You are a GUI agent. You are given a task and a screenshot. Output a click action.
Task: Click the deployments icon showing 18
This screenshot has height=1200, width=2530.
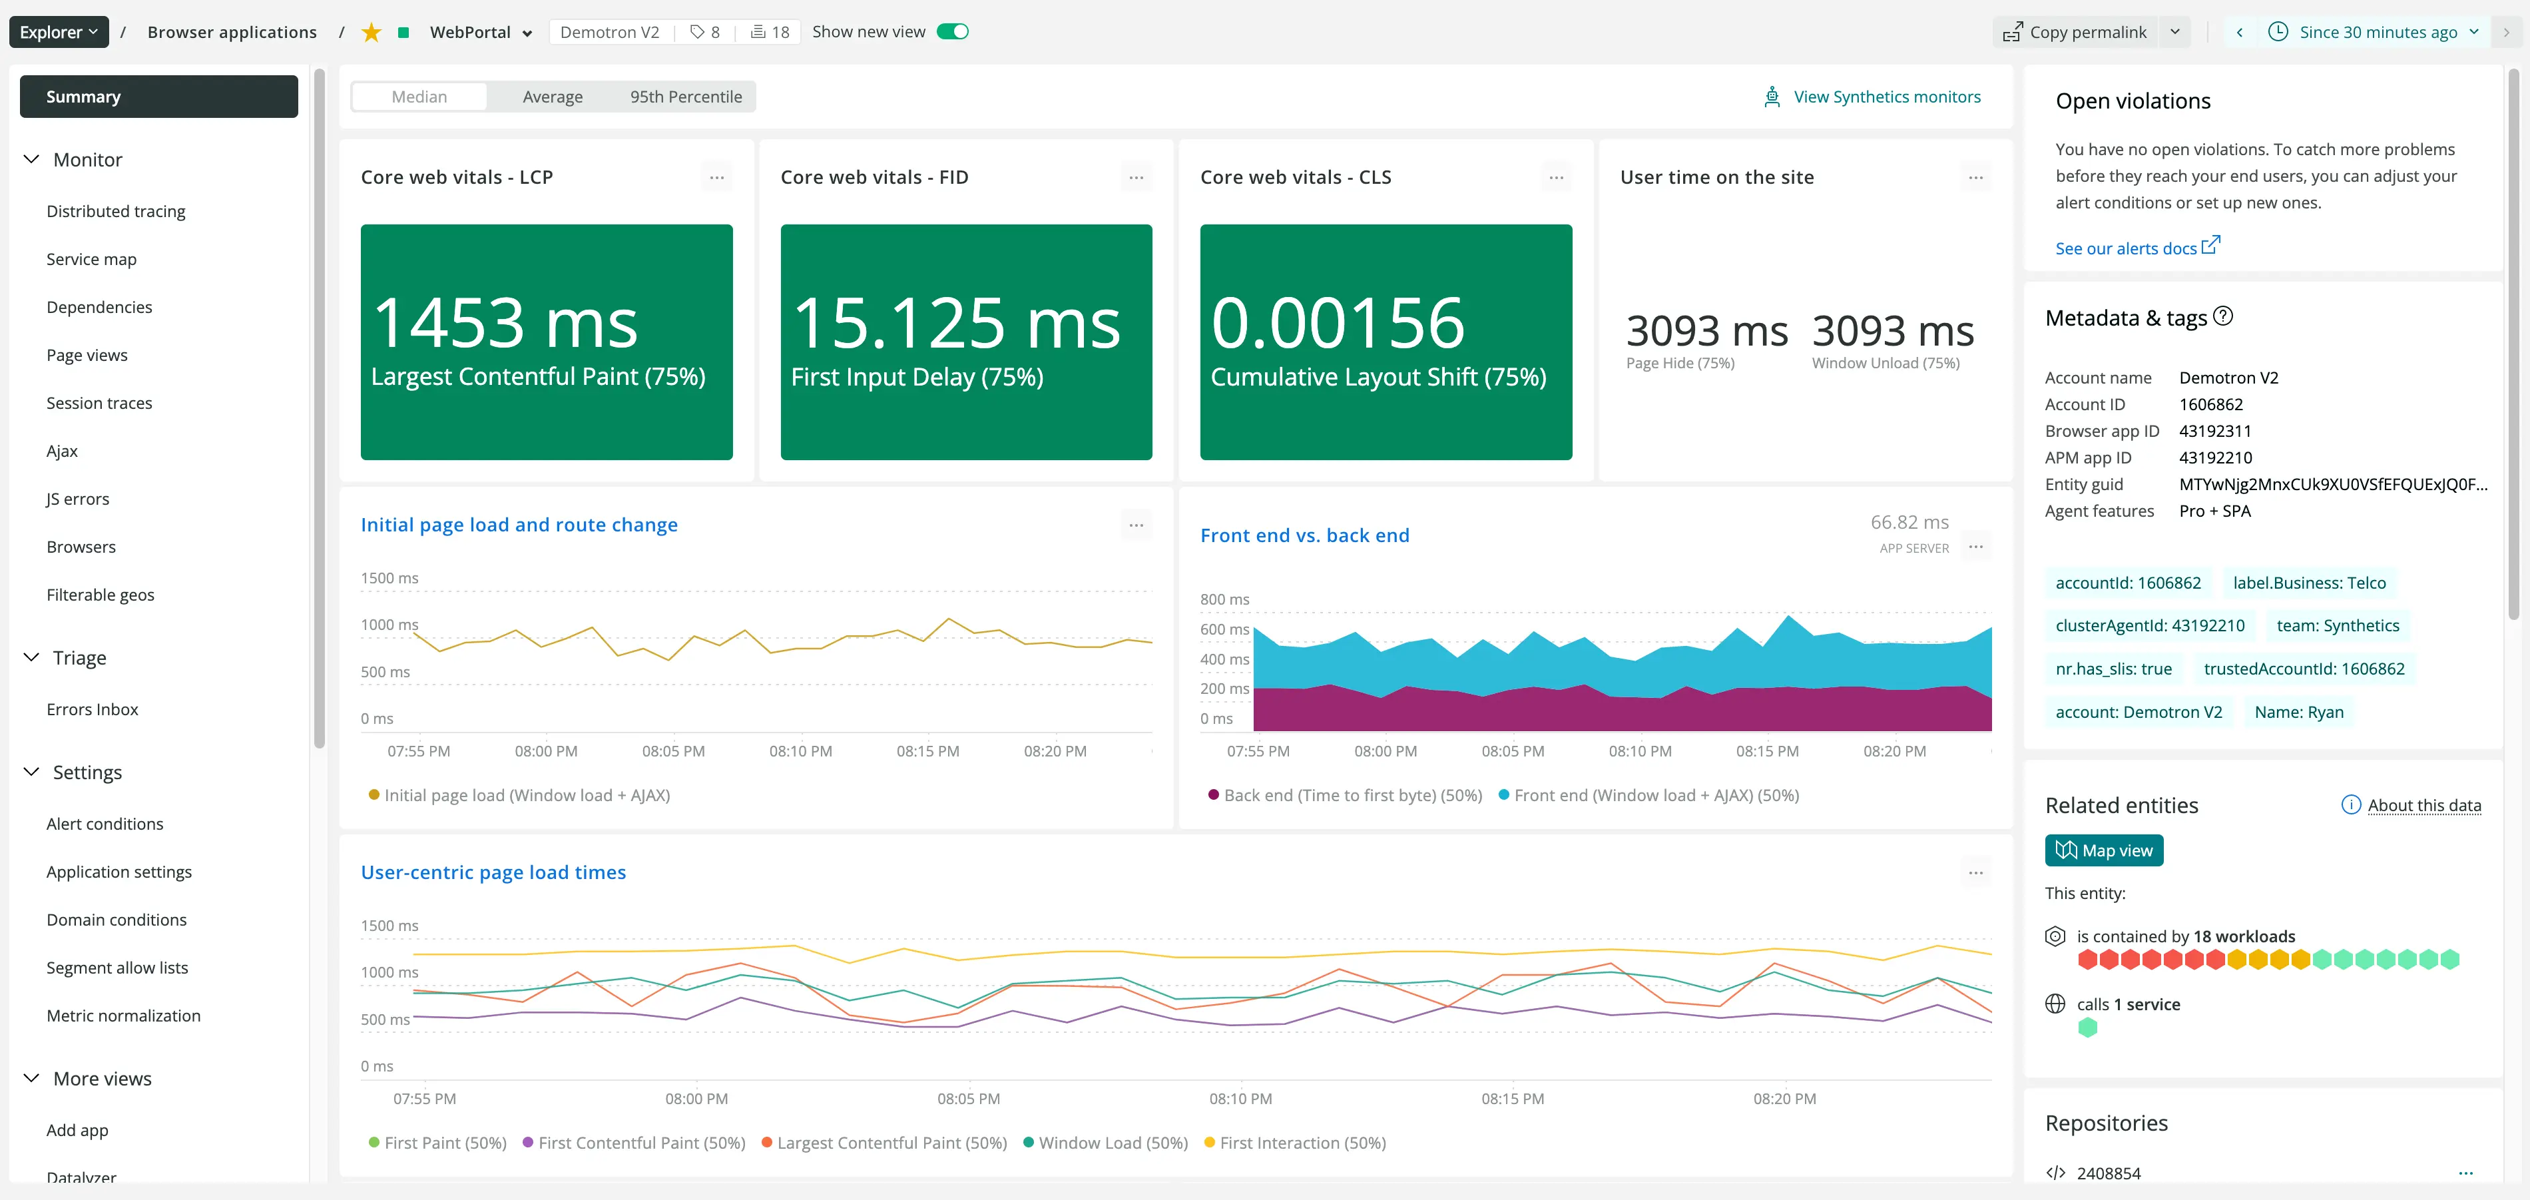(x=768, y=31)
